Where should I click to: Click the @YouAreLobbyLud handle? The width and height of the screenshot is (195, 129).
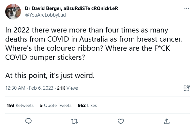[45, 15]
